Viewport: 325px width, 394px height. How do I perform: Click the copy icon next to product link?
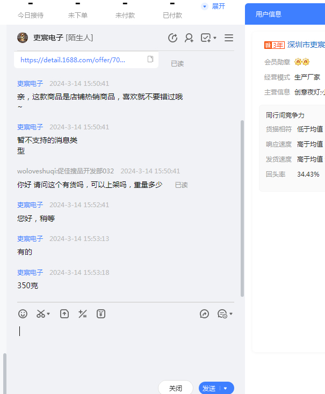tap(150, 60)
